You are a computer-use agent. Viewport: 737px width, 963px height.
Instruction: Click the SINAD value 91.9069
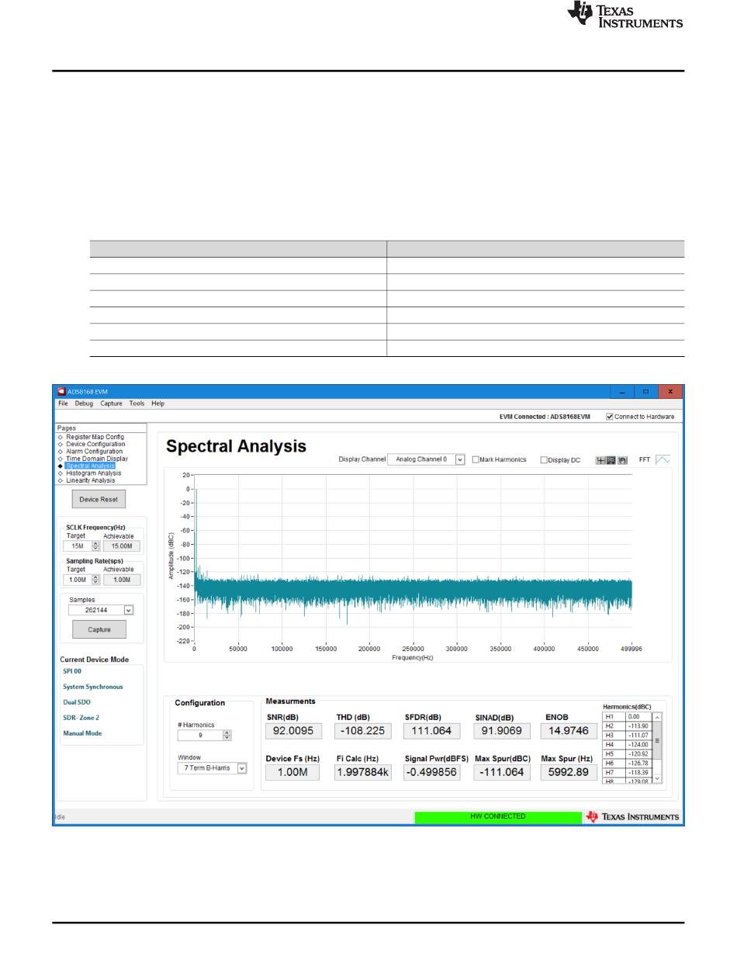[x=500, y=730]
